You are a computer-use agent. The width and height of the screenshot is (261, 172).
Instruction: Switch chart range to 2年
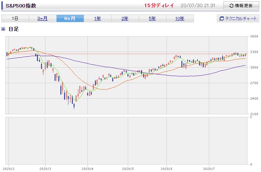pos(125,18)
